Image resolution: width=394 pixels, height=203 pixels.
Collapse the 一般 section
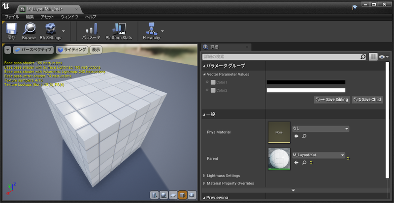(204, 115)
